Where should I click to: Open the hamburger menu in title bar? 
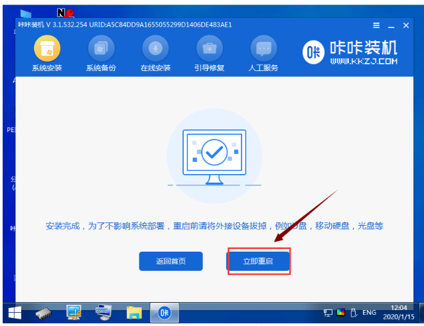(x=377, y=25)
